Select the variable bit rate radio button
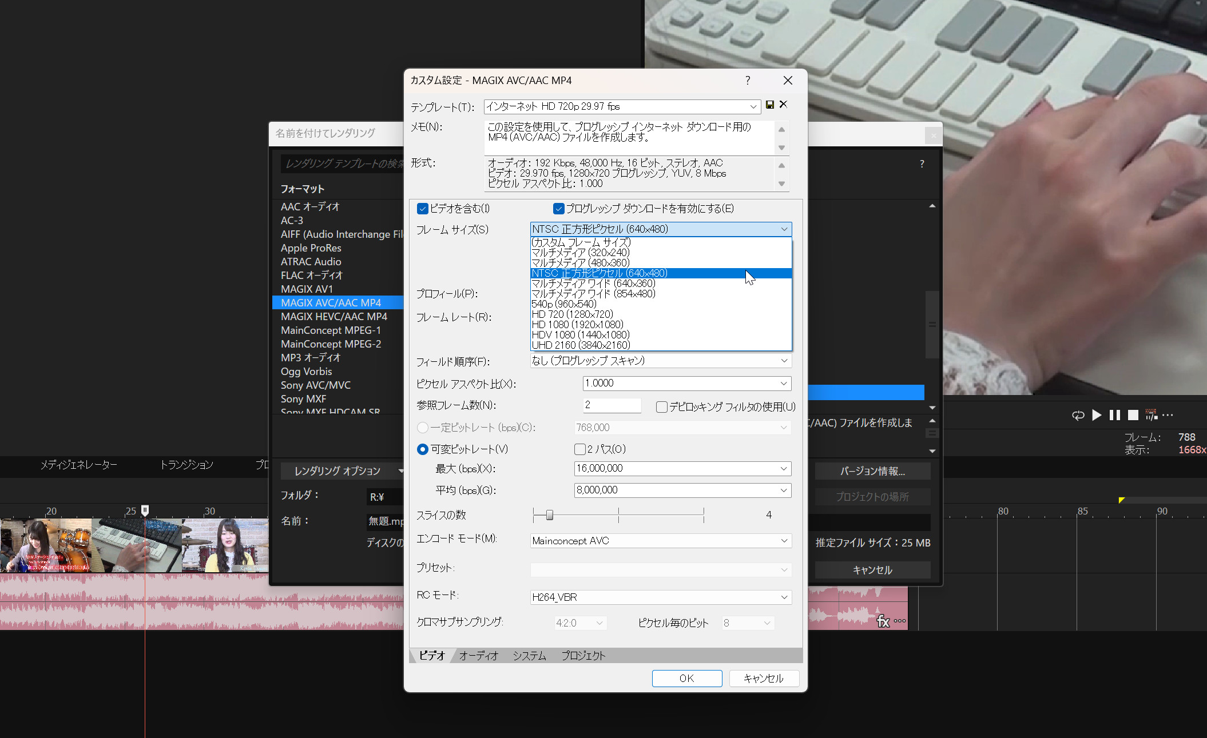 click(423, 449)
